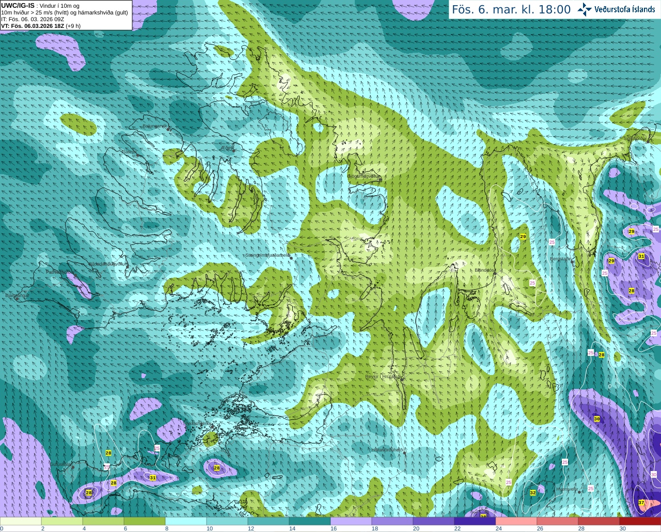Click the Bolungarvík station label

(x=155, y=126)
